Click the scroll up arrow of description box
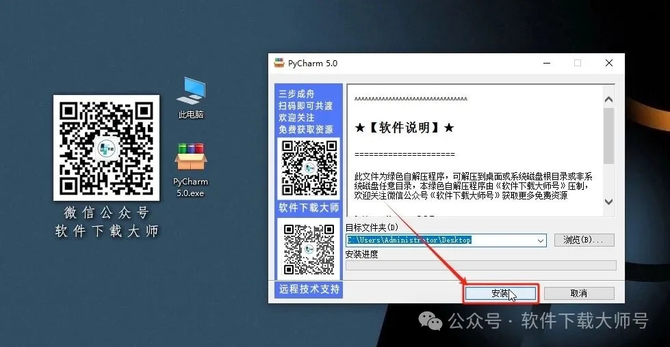The height and width of the screenshot is (347, 670). pos(609,100)
